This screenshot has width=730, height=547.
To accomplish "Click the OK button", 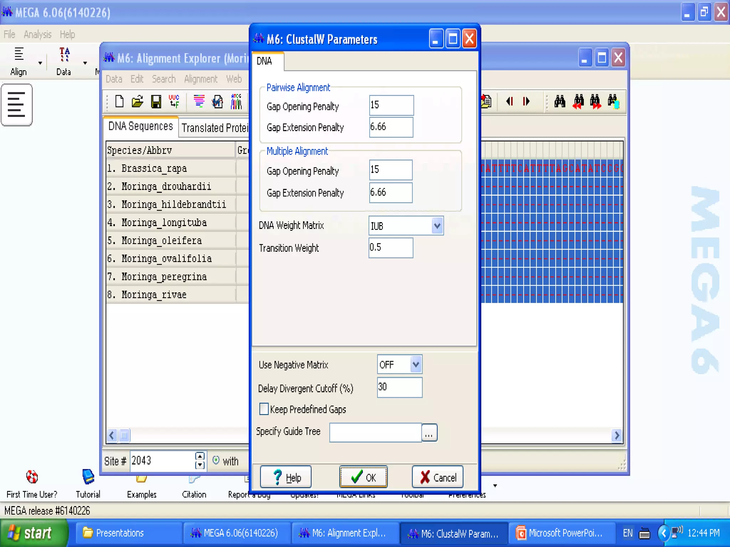I will click(363, 477).
